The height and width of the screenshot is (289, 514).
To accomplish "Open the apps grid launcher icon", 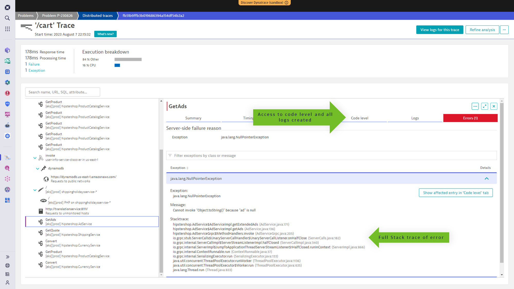I will [7, 29].
